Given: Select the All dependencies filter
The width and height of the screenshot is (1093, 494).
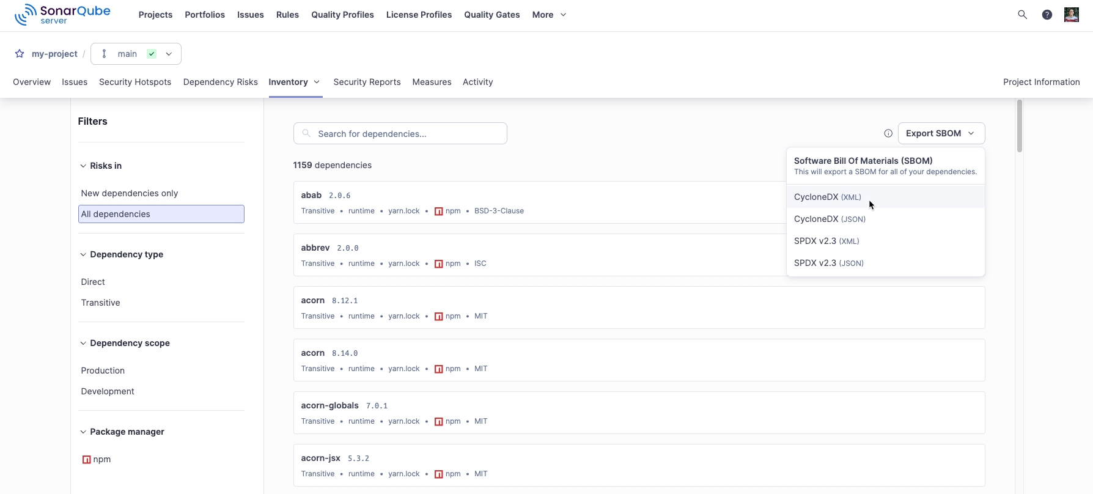Looking at the screenshot, I should [x=161, y=214].
